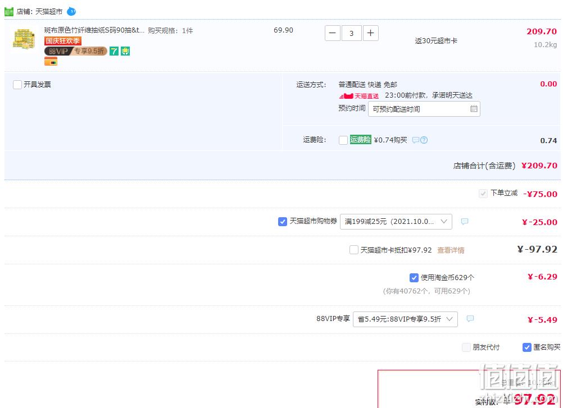
Task: Click the 购买规格：1件 text
Action: pos(170,31)
